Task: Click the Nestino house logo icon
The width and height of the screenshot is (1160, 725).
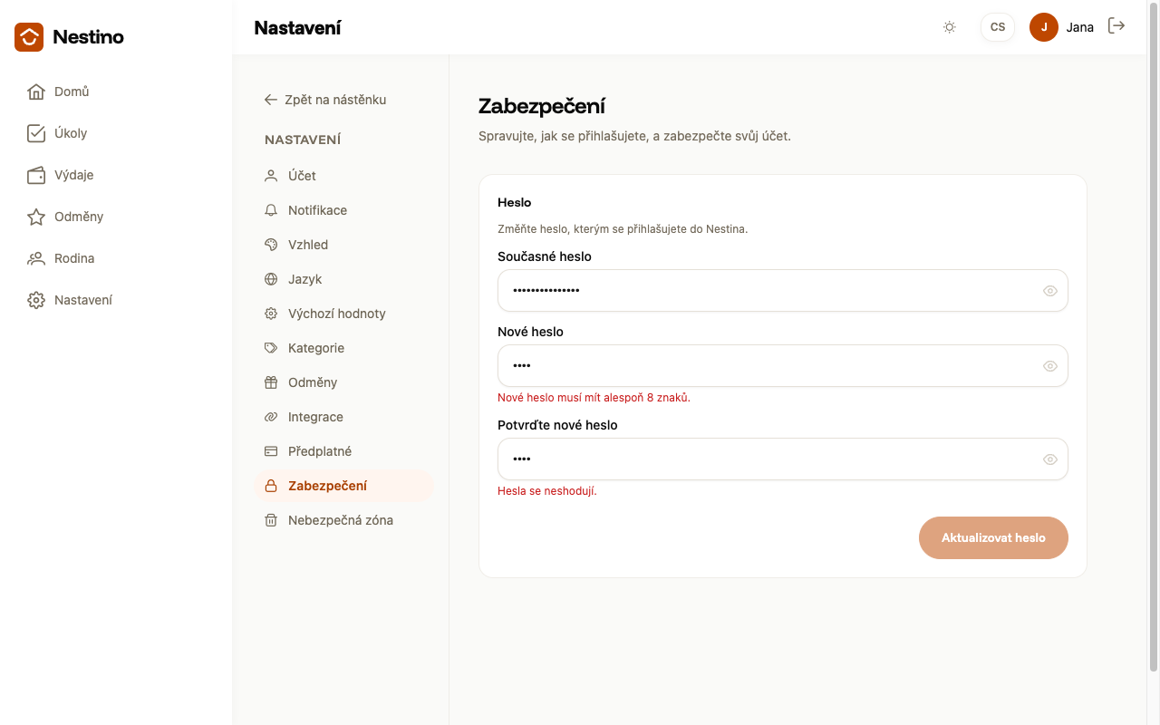Action: pos(29,37)
